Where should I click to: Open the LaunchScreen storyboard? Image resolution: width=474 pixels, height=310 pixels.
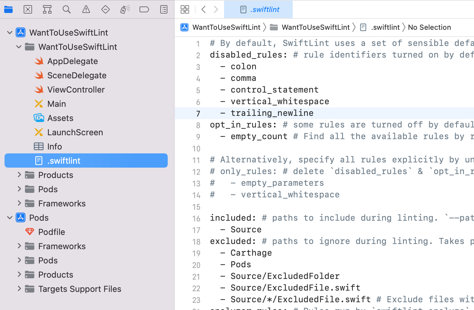pos(86,132)
